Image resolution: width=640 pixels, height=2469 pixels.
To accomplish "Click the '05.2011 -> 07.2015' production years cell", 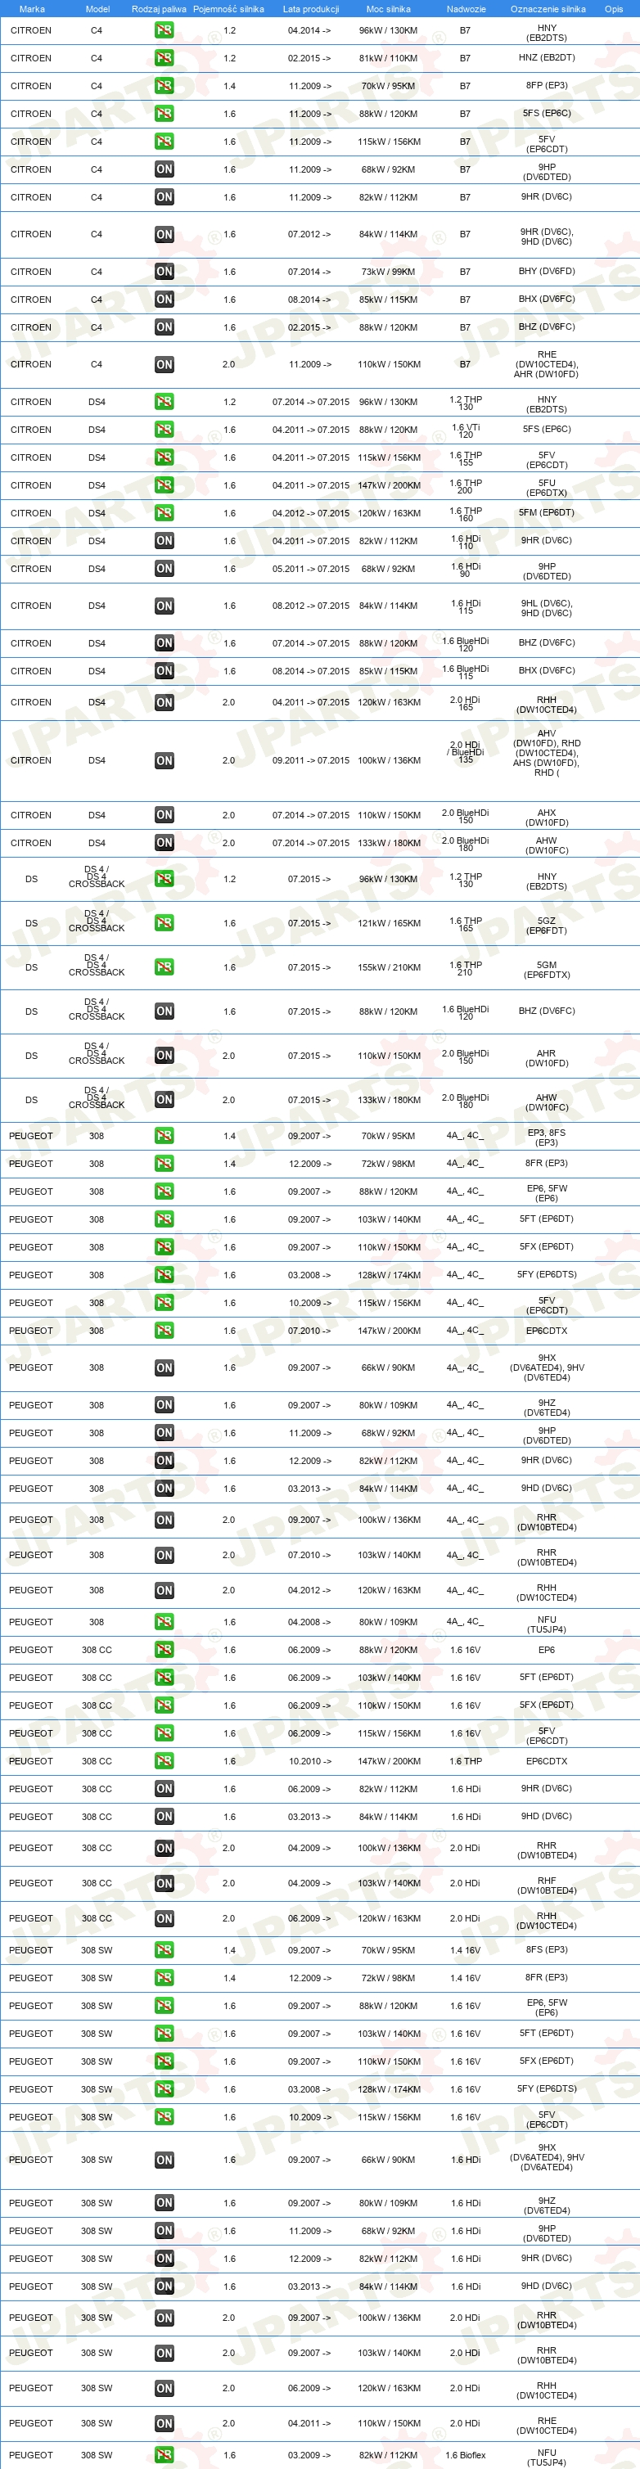I will coord(310,570).
